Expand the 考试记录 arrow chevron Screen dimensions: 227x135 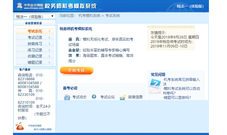click(49, 38)
